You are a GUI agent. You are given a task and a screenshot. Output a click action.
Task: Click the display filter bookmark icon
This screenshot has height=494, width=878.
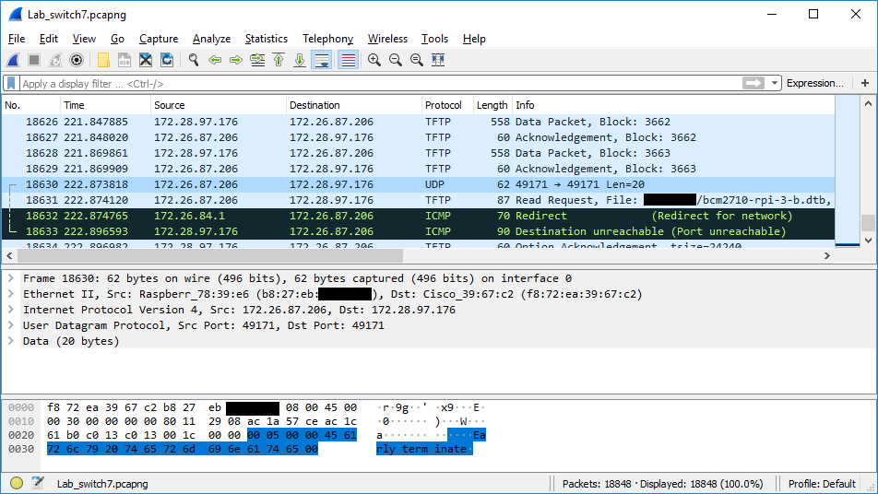coord(11,83)
